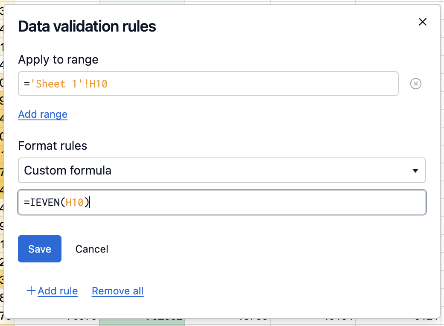The height and width of the screenshot is (326, 444).
Task: Click inside the =IEVEN(H10) formula field
Action: pos(256,202)
